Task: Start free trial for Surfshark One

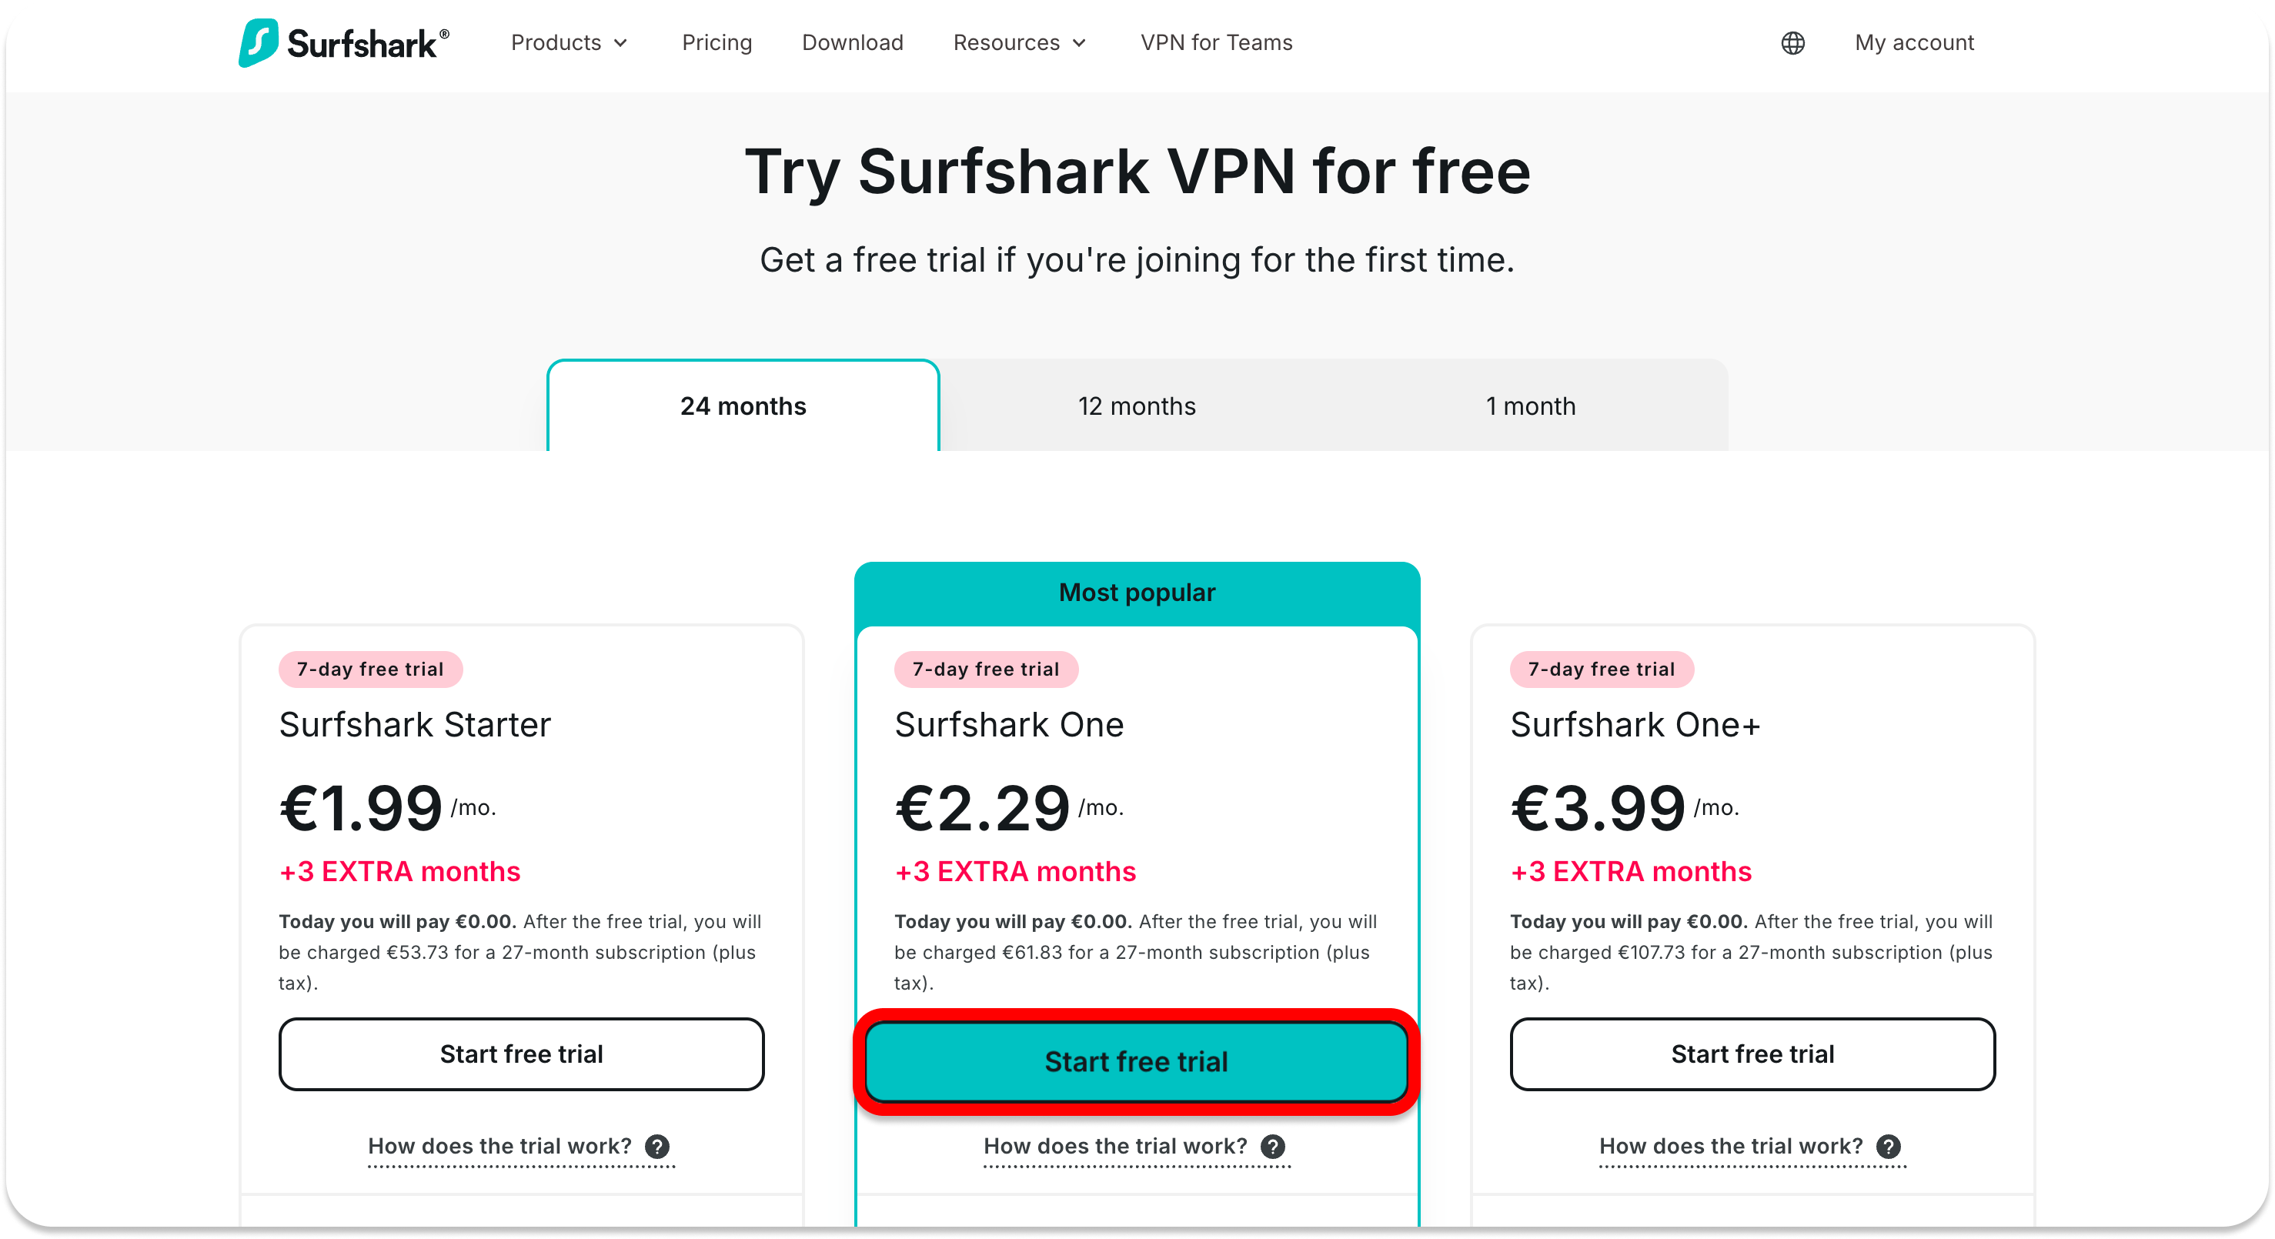Action: [1137, 1061]
